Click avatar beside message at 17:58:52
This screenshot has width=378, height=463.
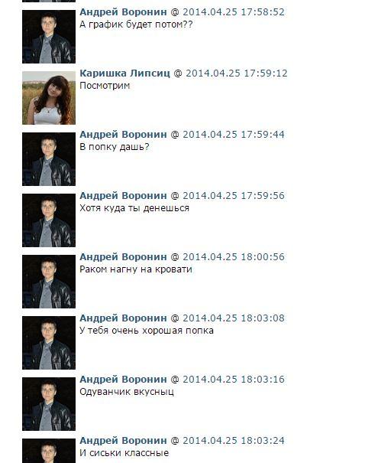pyautogui.click(x=49, y=37)
